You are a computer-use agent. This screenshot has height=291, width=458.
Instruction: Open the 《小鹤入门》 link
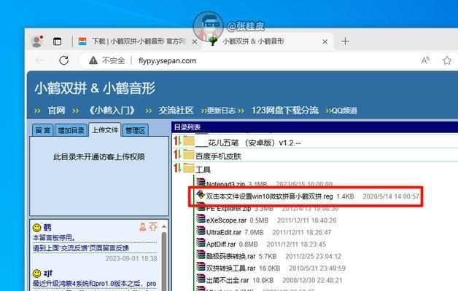point(112,111)
